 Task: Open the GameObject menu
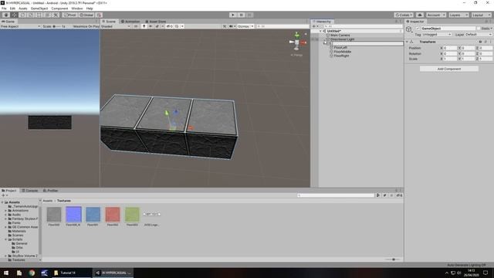[39, 8]
